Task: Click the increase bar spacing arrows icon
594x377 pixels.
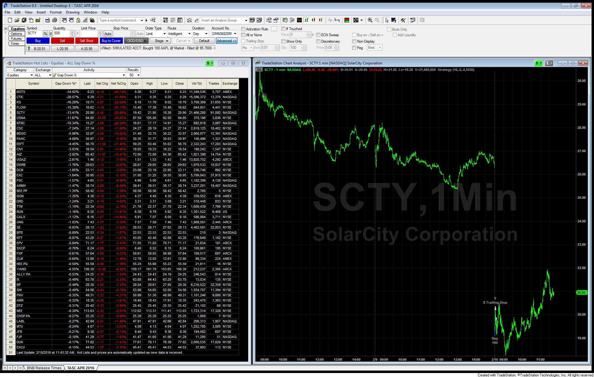Action: [337, 20]
